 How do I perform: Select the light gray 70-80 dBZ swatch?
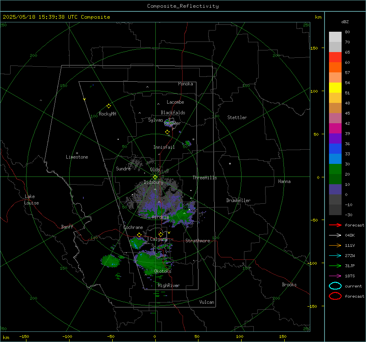(335, 37)
